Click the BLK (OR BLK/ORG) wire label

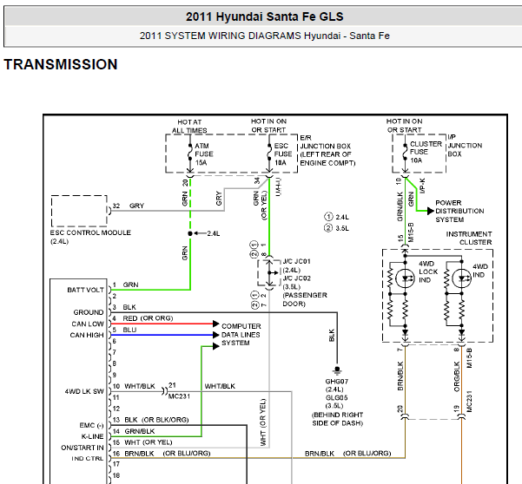point(156,420)
